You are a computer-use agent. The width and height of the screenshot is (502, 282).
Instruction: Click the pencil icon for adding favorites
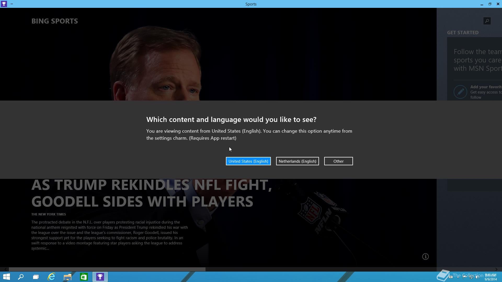[460, 92]
